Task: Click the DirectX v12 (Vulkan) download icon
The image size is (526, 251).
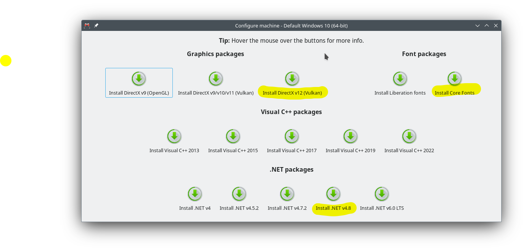Action: point(292,79)
